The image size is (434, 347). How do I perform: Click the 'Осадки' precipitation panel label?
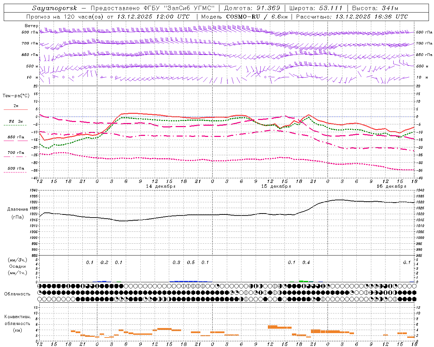(x=18, y=266)
